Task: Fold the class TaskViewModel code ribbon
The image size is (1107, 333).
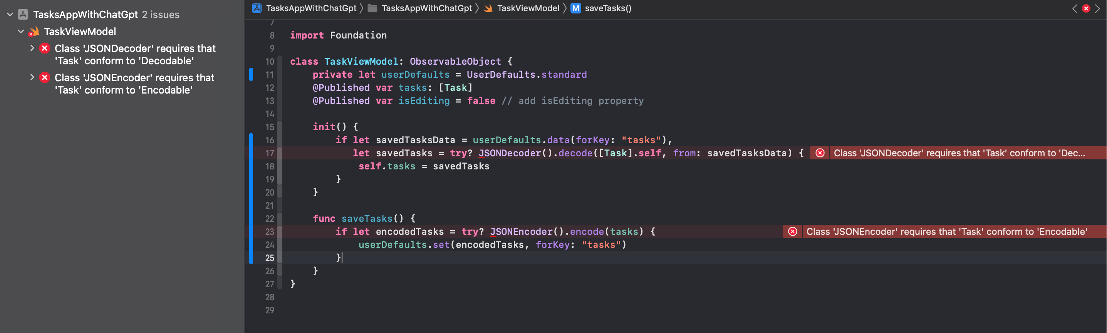Action: [x=280, y=172]
